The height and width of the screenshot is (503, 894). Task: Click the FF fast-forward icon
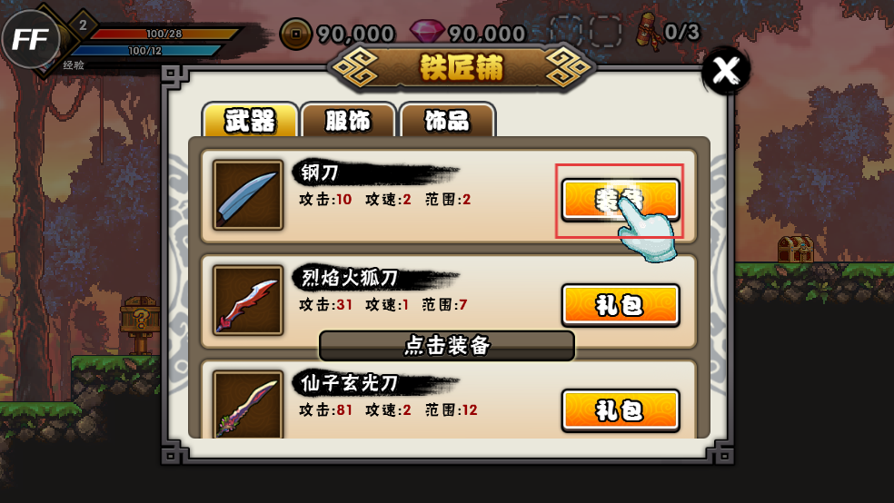click(x=30, y=39)
